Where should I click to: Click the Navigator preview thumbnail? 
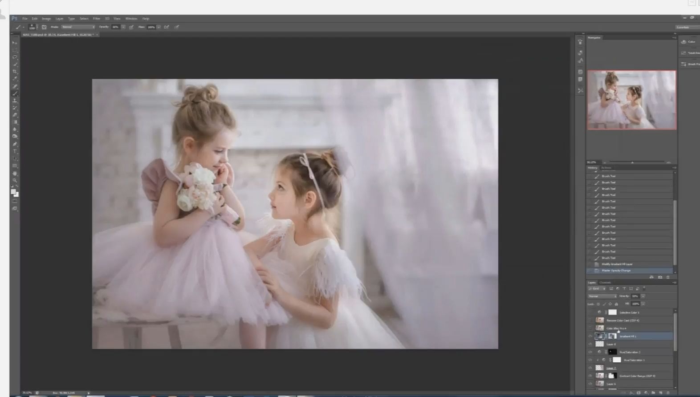point(631,100)
